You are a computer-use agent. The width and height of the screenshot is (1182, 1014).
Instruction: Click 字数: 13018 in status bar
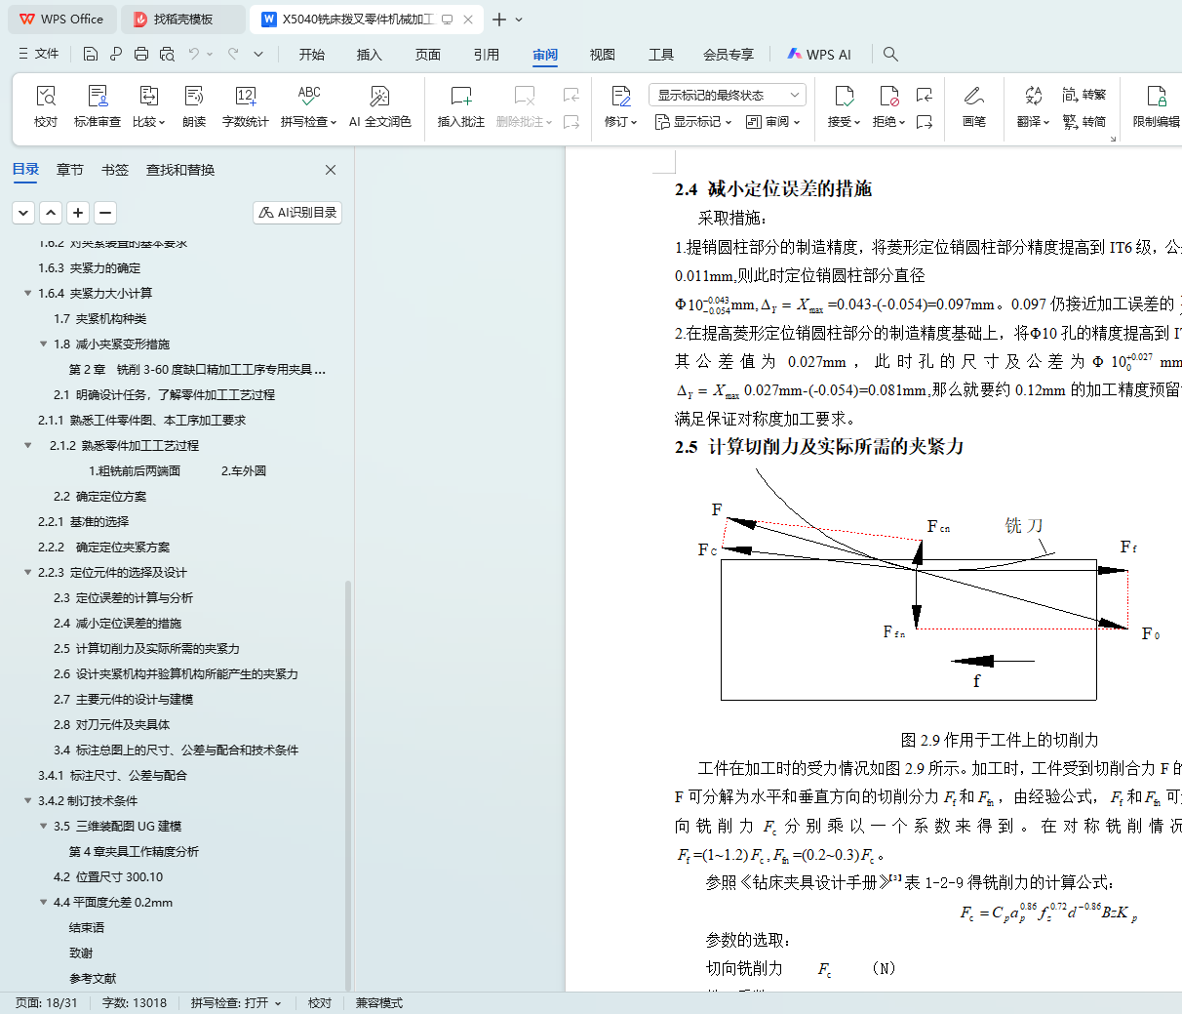tap(135, 1003)
